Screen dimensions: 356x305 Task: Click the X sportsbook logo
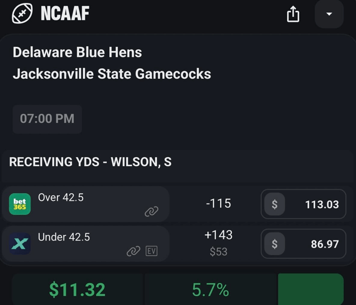20,244
